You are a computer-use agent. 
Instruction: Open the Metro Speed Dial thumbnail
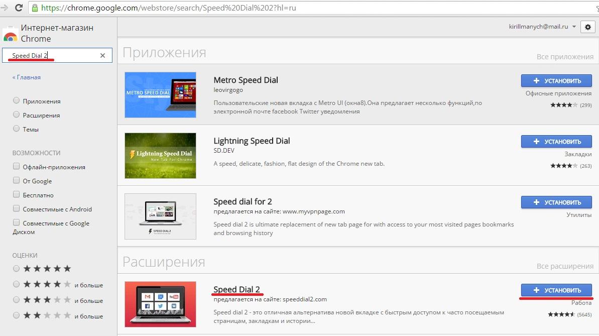tap(161, 95)
